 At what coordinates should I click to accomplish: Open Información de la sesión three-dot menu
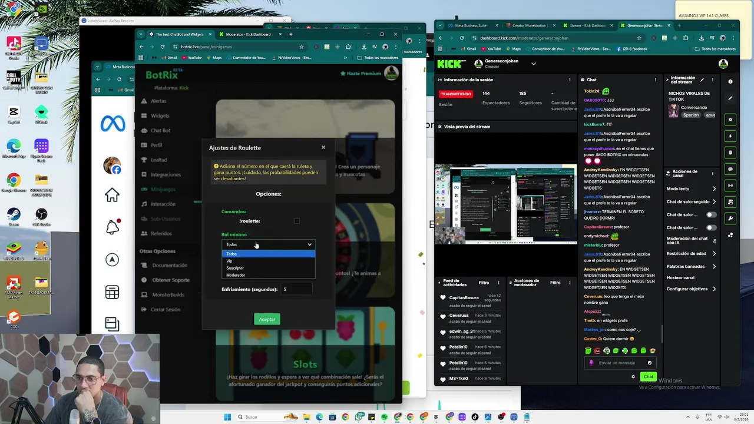pos(569,79)
